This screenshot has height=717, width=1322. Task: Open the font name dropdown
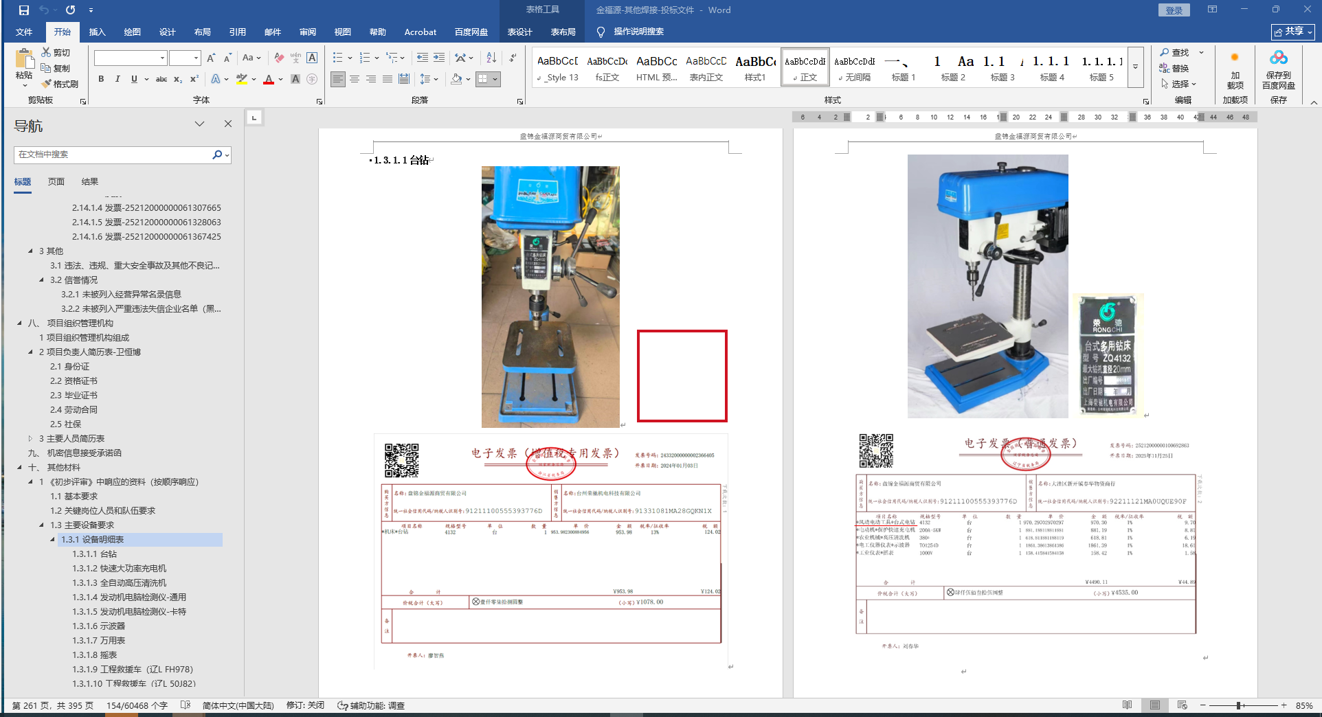click(x=162, y=58)
